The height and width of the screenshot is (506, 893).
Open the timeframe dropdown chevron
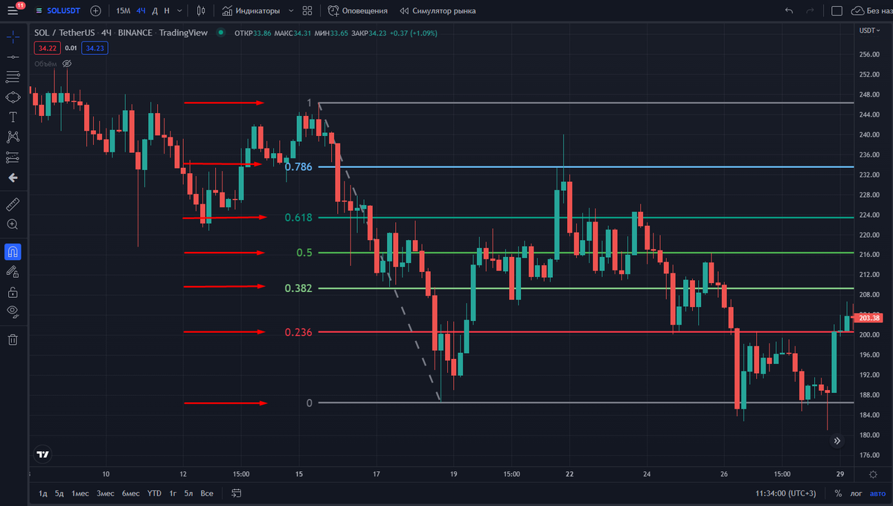[179, 10]
